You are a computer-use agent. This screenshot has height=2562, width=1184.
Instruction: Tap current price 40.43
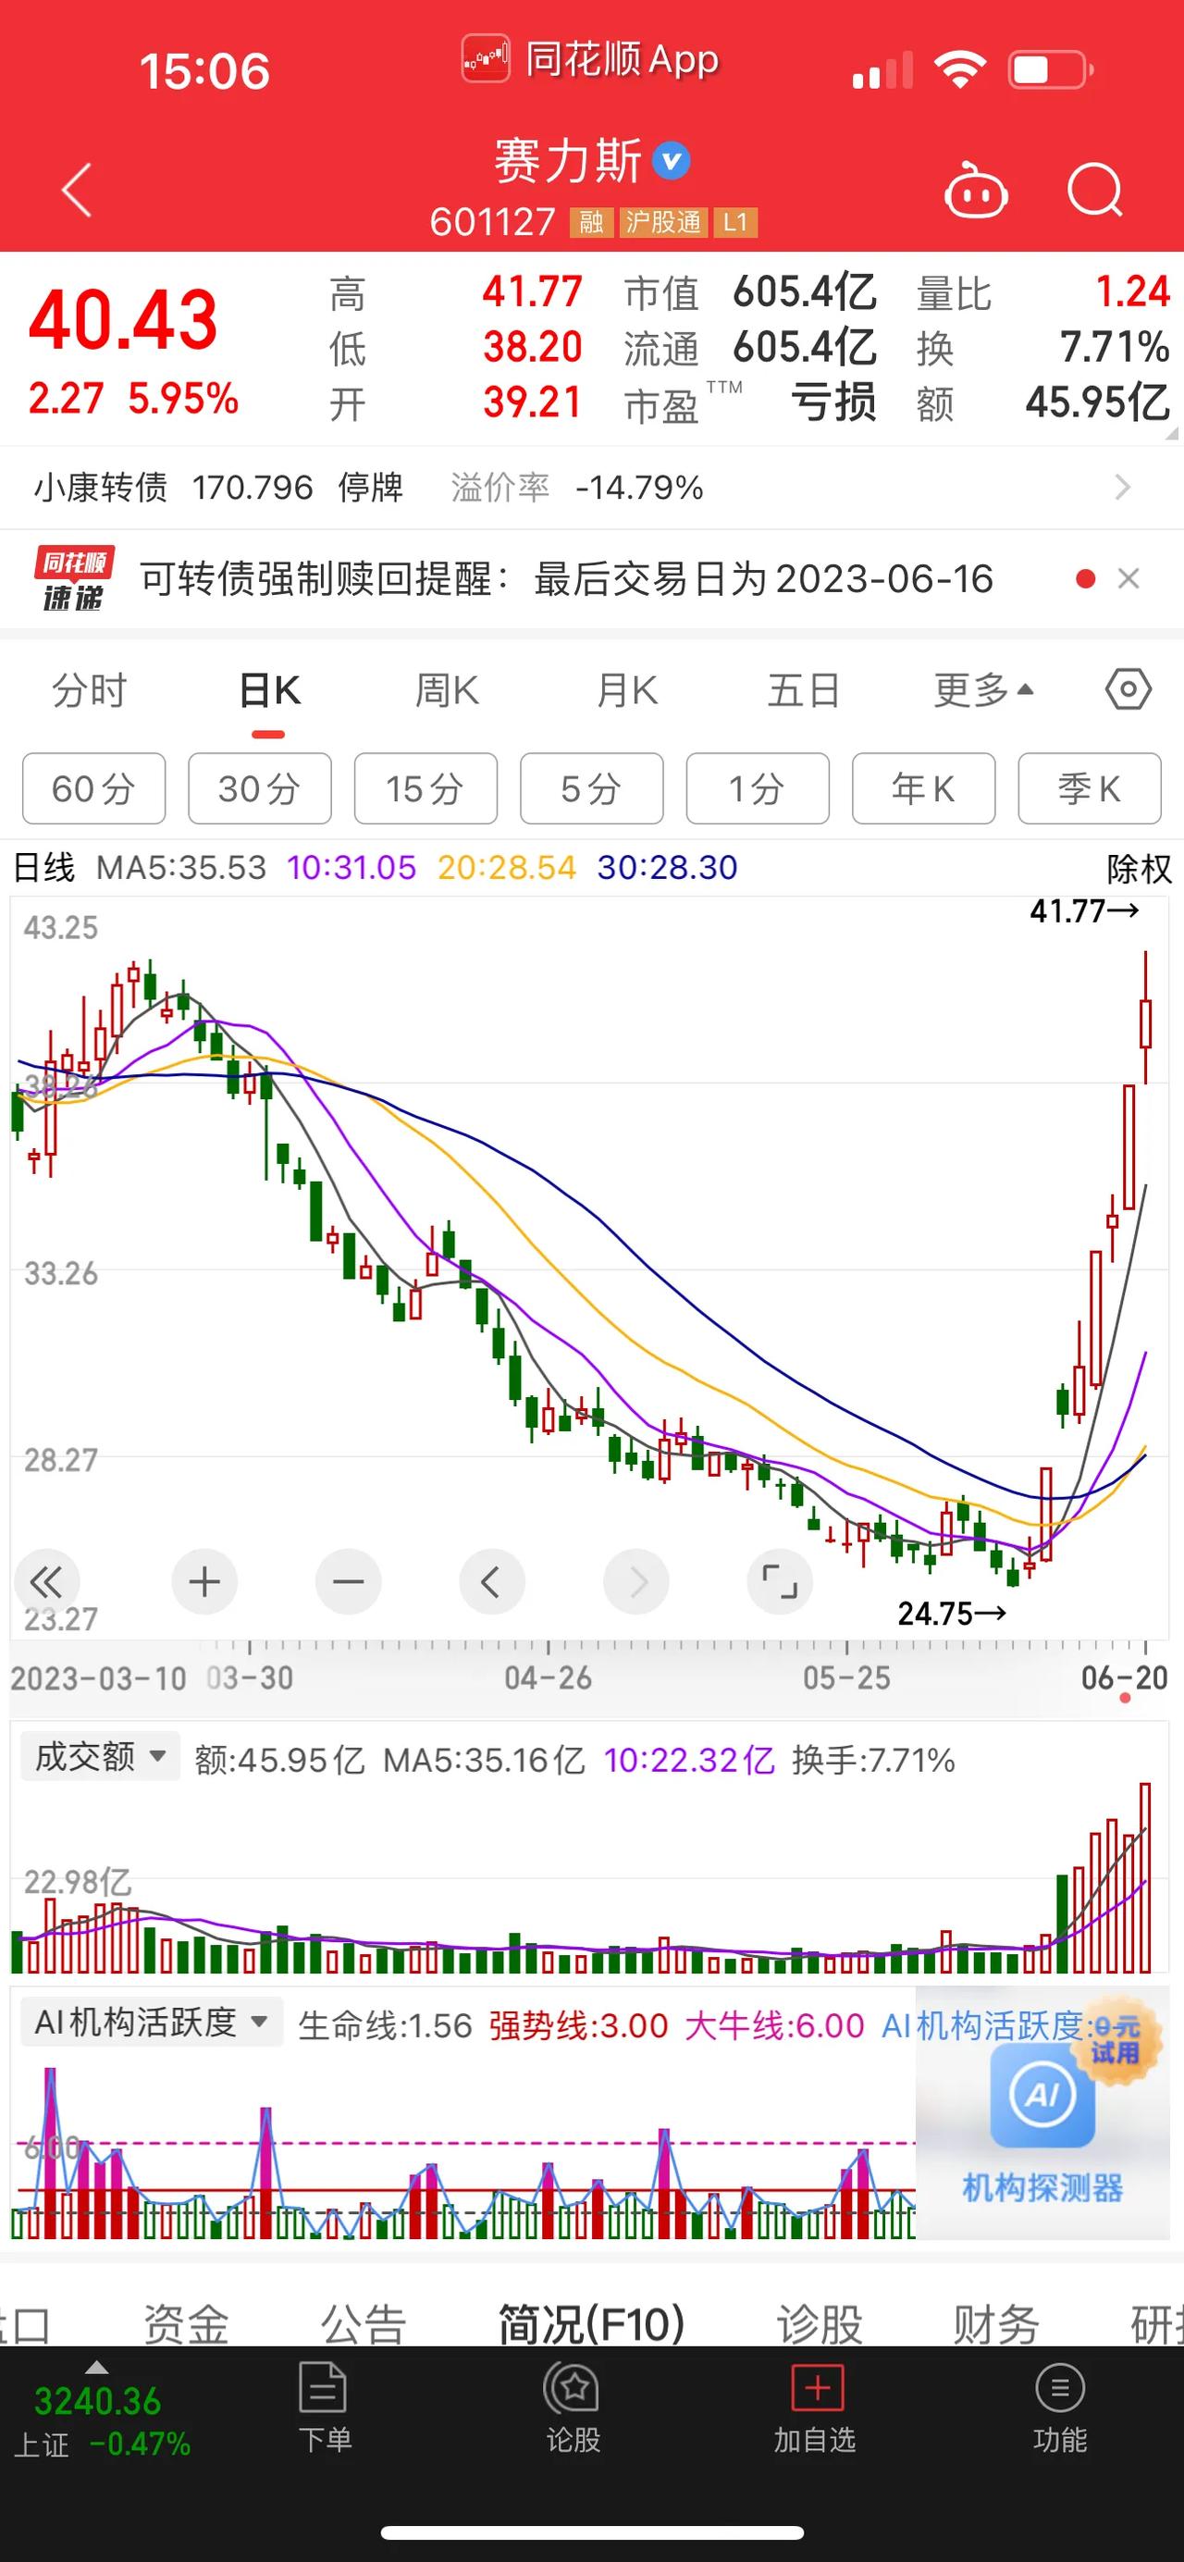click(123, 320)
